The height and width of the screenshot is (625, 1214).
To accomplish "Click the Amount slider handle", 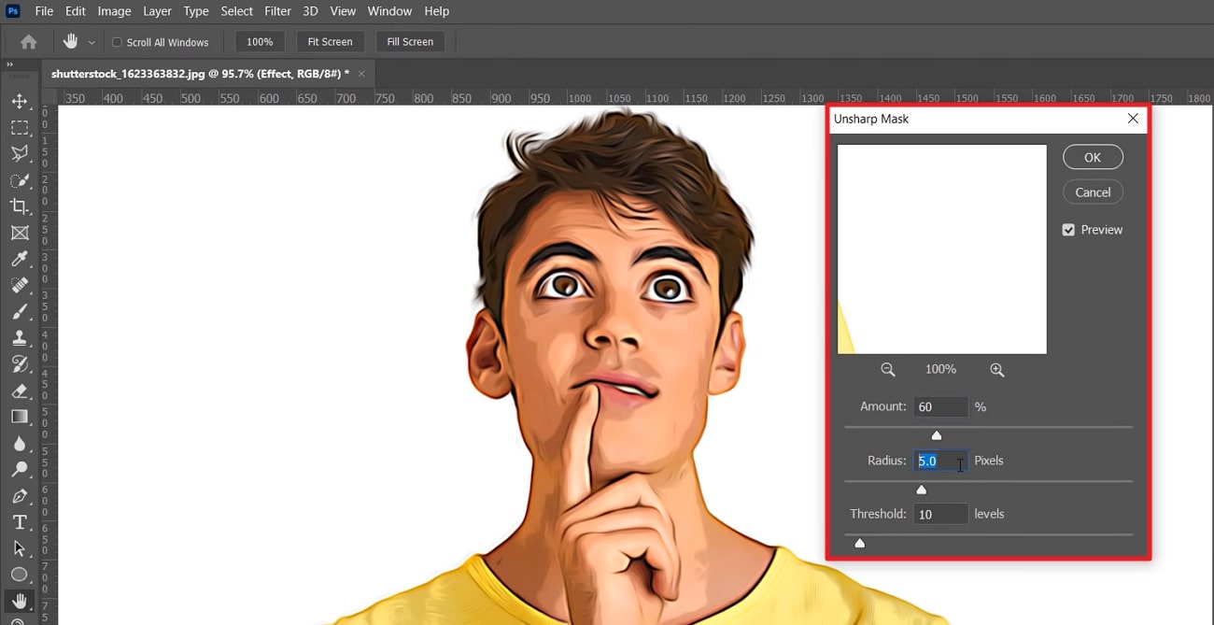I will 937,435.
